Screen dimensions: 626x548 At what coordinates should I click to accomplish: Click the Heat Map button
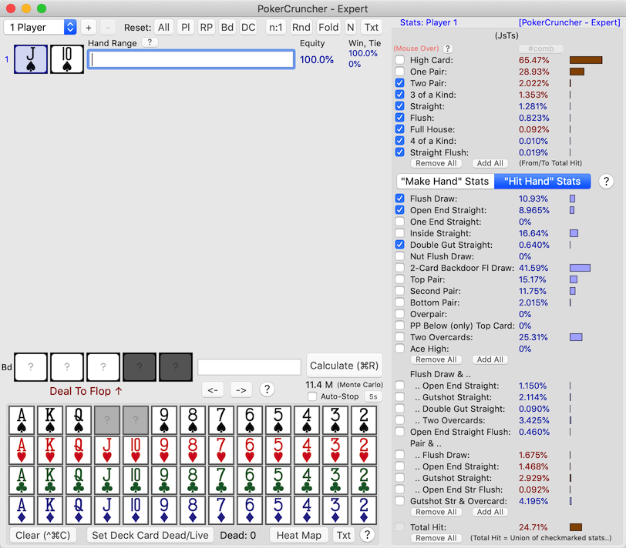298,535
